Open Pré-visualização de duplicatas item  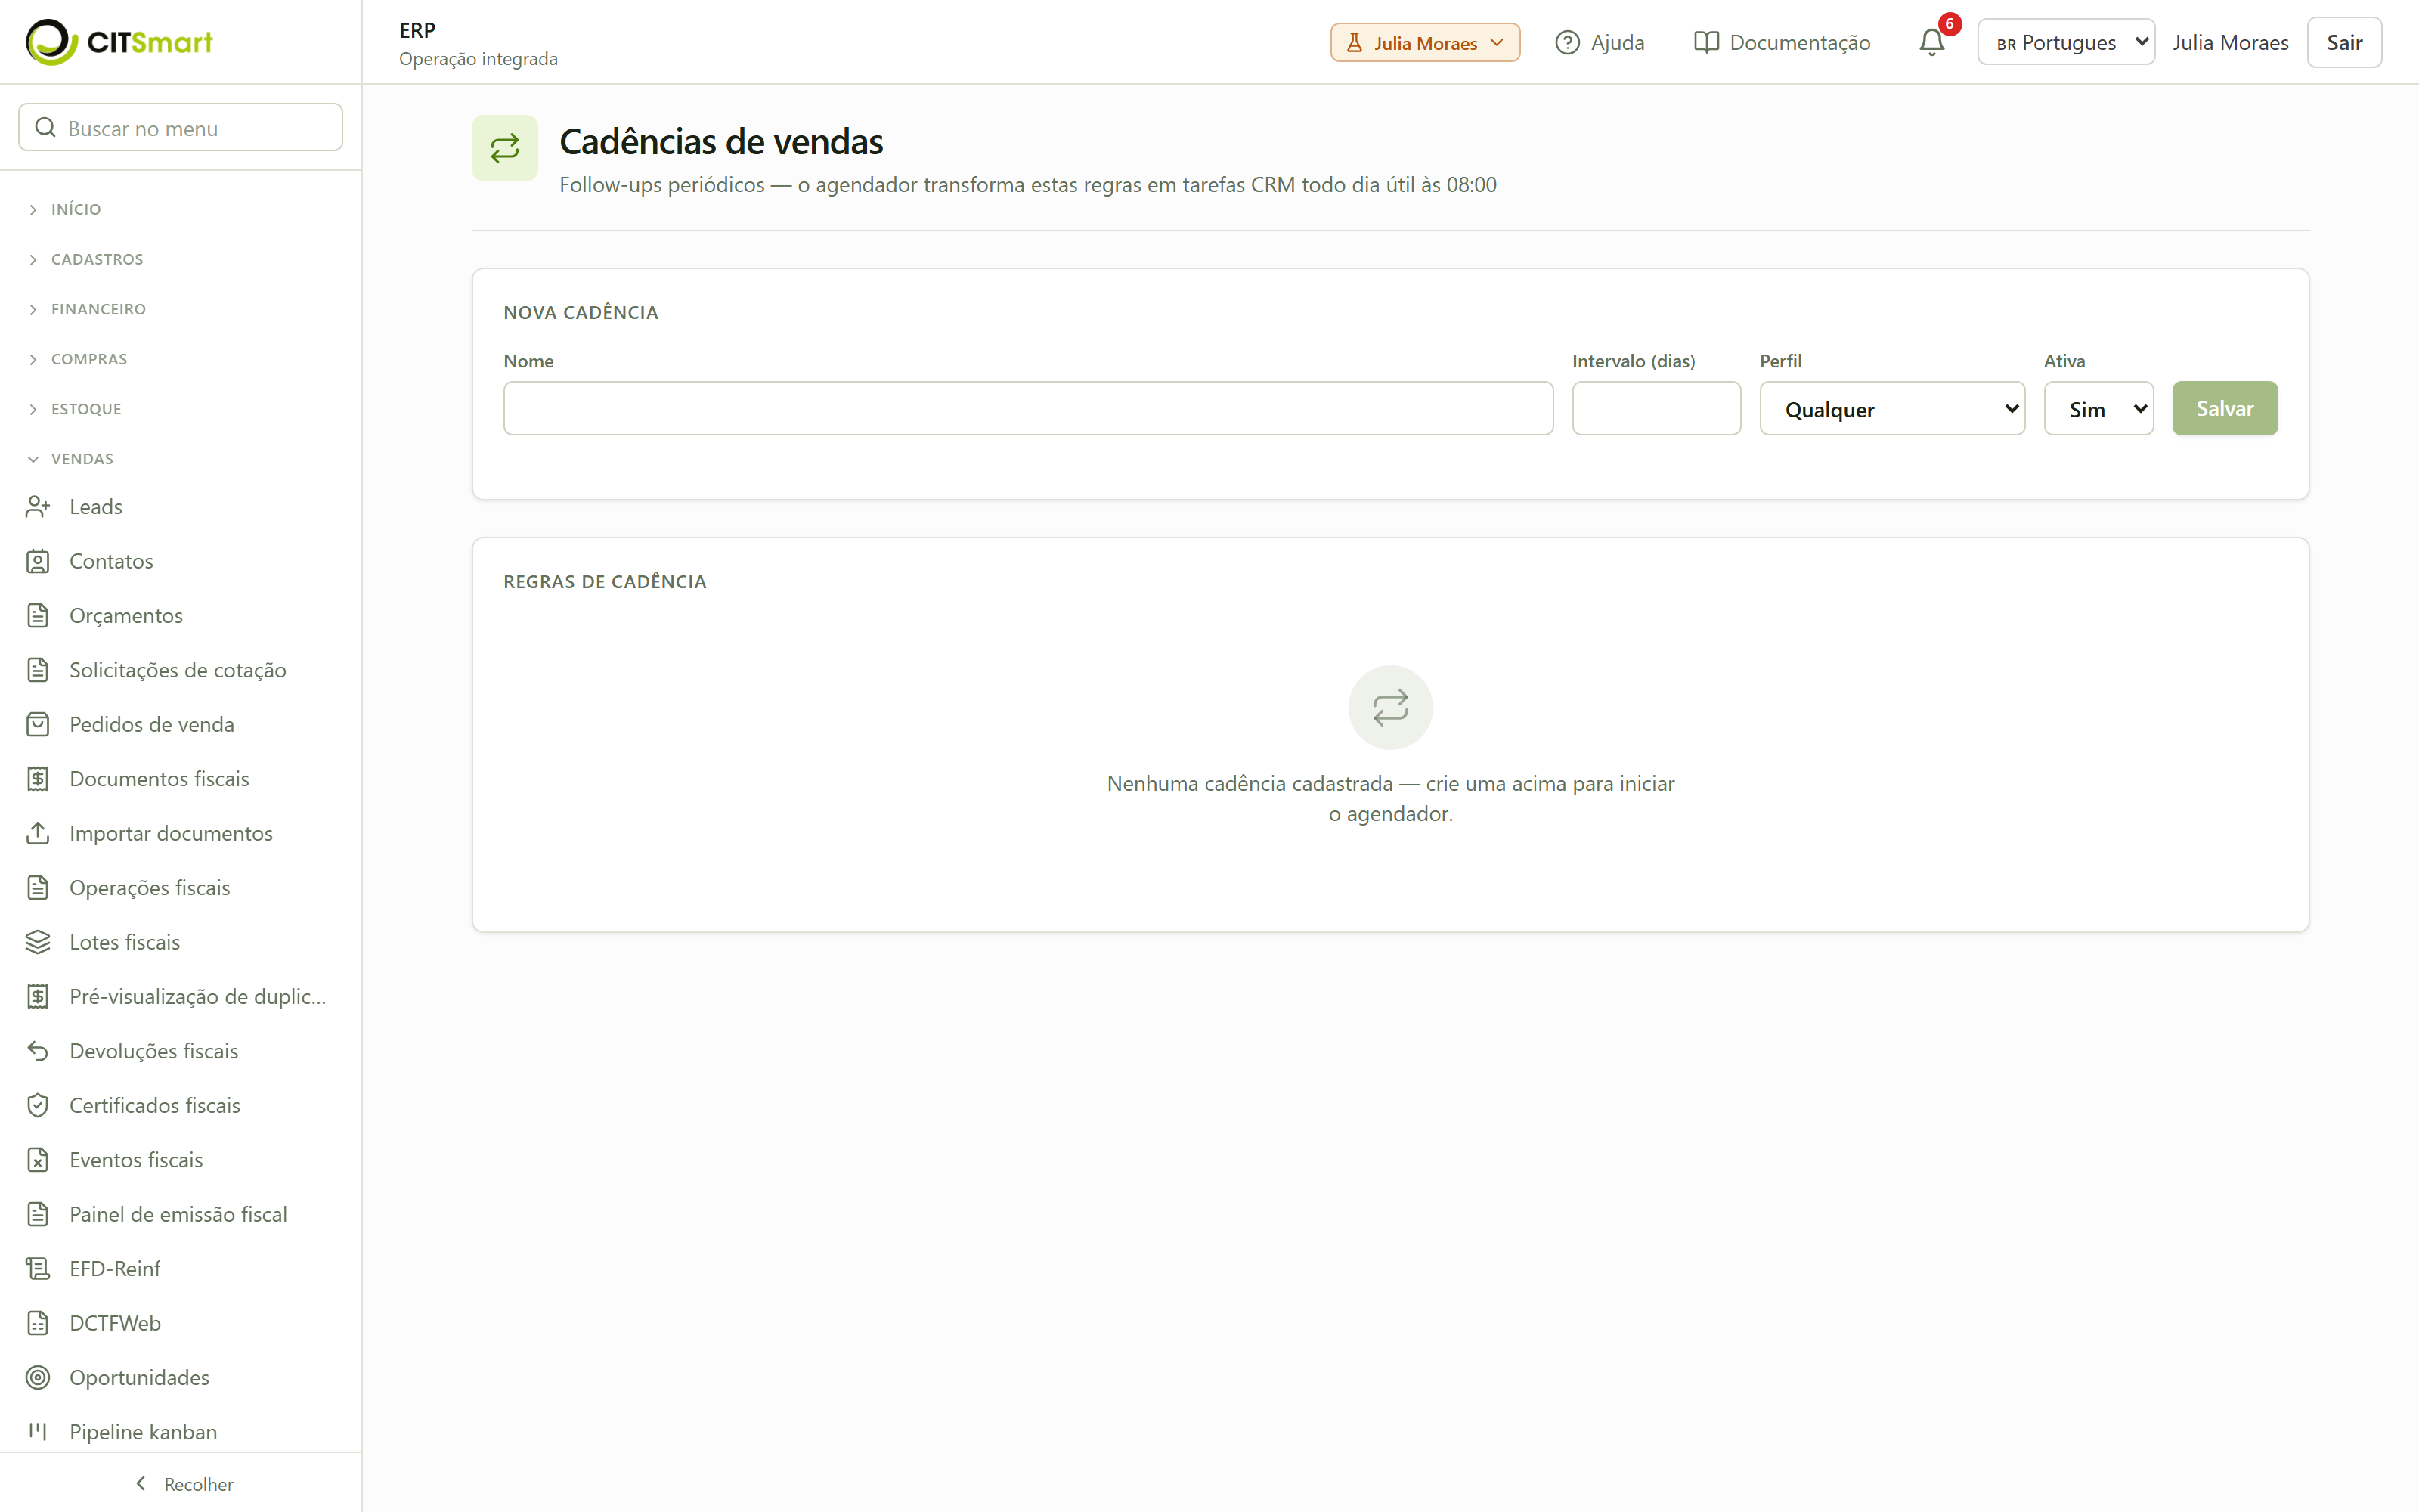pyautogui.click(x=180, y=997)
